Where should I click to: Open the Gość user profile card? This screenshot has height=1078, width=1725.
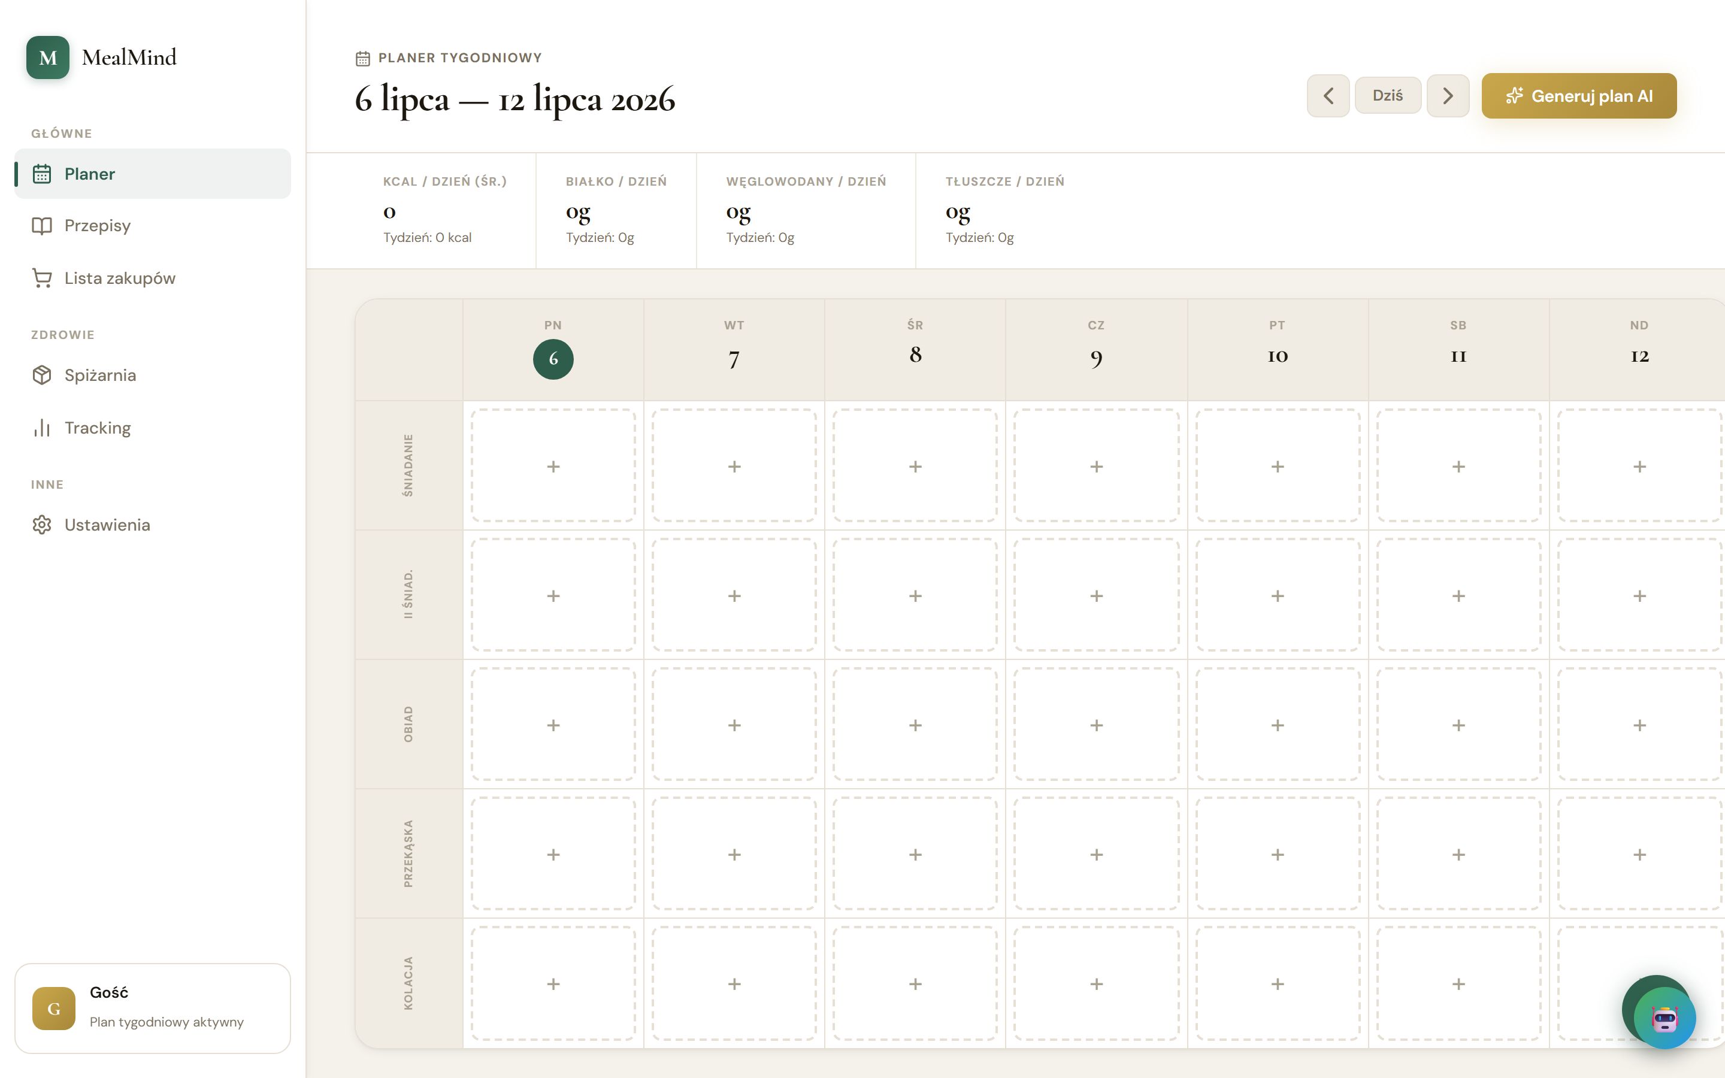(x=153, y=1008)
